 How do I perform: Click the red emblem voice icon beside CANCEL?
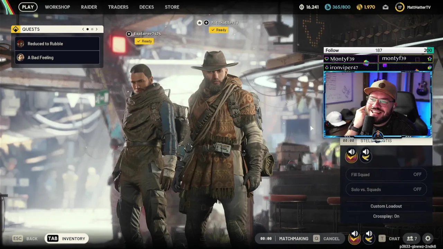(354, 237)
